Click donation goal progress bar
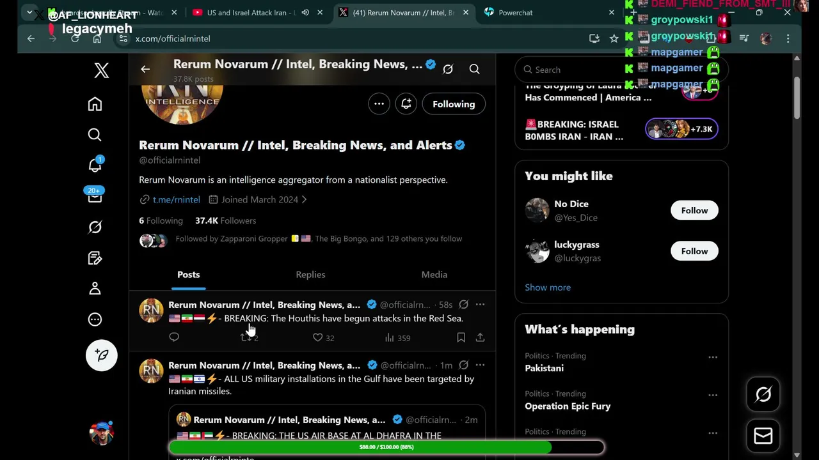 386,447
